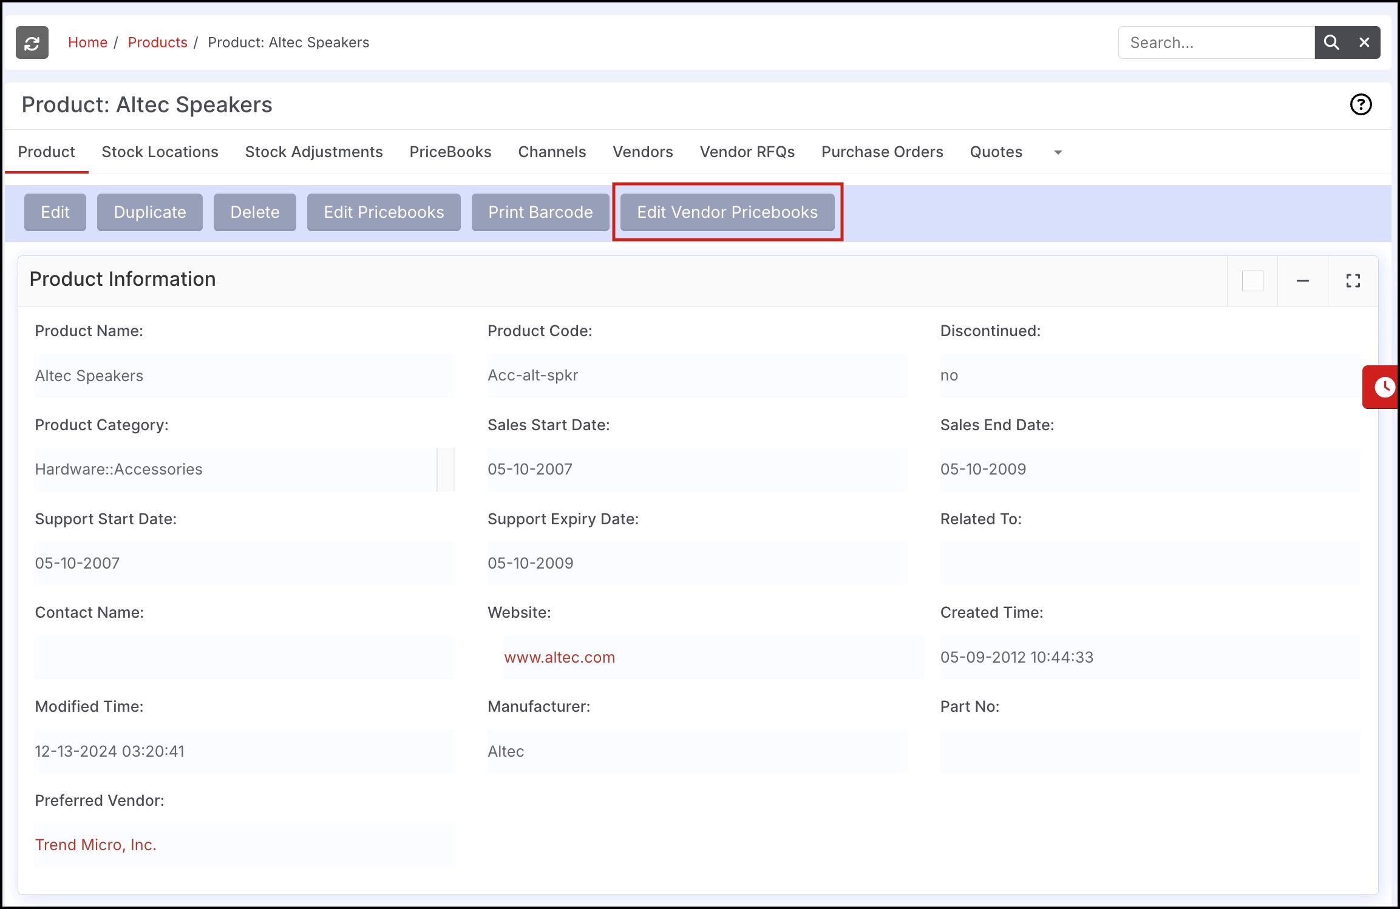Open the www.altec.com website link
1400x909 pixels.
click(559, 657)
